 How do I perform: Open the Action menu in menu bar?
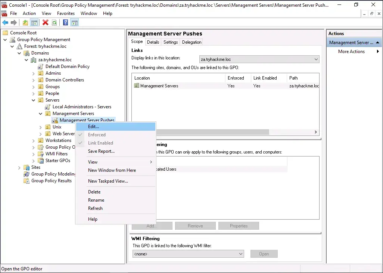pyautogui.click(x=29, y=13)
